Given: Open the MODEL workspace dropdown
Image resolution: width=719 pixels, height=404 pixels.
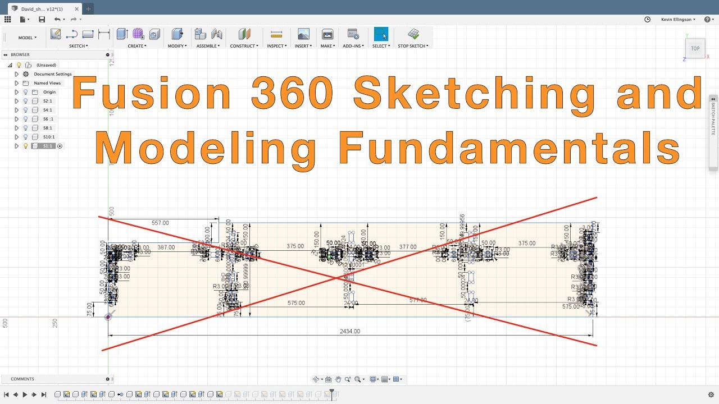Looking at the screenshot, I should pyautogui.click(x=27, y=38).
